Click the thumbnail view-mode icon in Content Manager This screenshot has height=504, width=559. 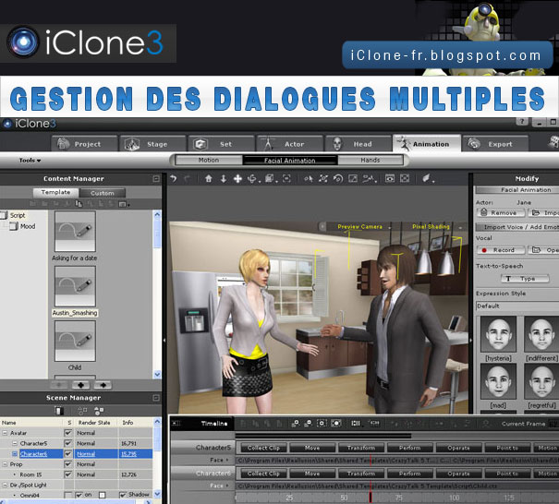coord(124,204)
